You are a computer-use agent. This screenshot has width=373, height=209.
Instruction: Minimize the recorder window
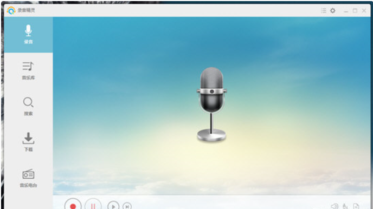[346, 11]
